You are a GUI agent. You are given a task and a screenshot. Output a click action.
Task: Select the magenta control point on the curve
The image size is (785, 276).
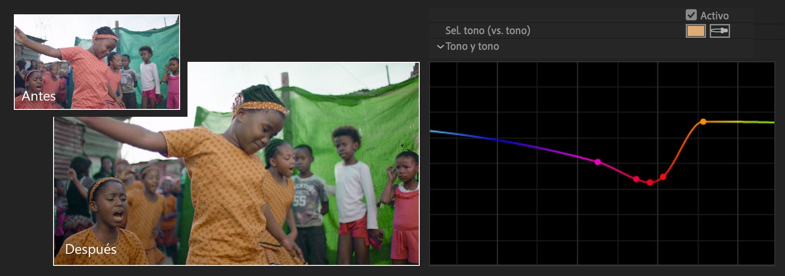coord(598,162)
